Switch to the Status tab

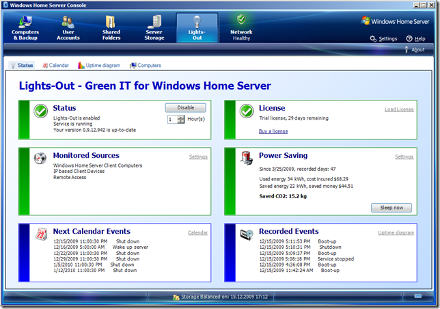tap(22, 65)
